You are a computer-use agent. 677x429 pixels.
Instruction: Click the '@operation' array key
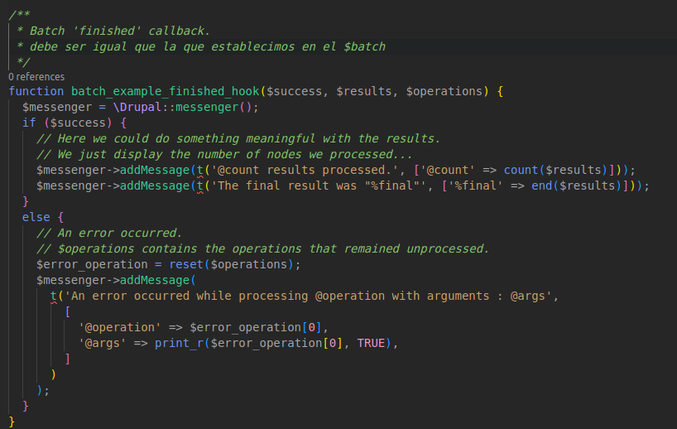click(120, 327)
